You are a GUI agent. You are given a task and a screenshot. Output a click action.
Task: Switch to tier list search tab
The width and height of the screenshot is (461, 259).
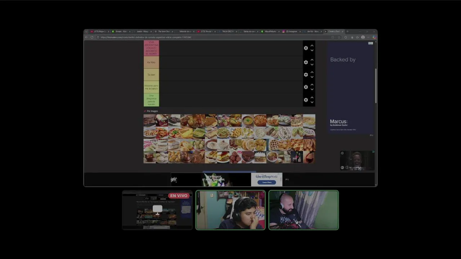(x=313, y=31)
